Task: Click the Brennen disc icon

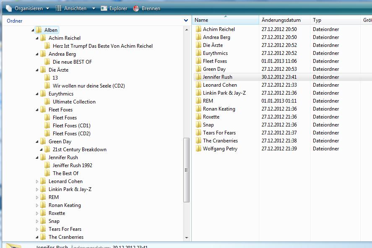Action: [136, 8]
